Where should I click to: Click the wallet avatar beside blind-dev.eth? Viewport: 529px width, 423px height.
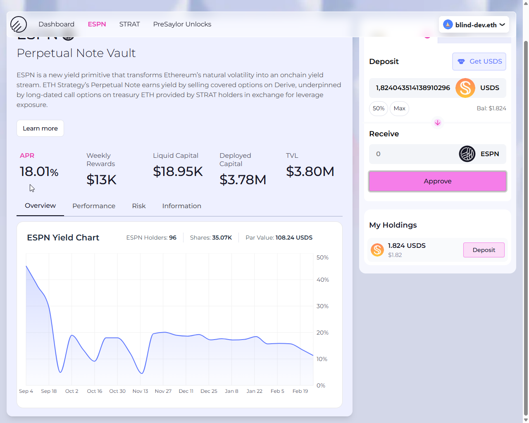coord(448,24)
